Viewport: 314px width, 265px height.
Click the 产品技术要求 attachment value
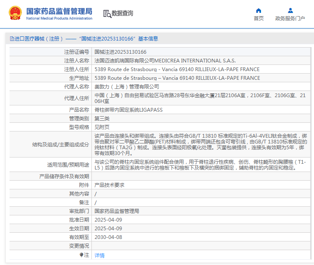(109, 185)
